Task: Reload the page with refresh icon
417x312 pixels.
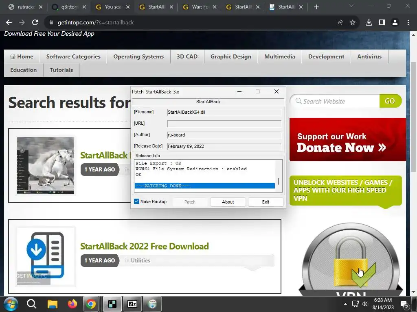Action: [35, 23]
